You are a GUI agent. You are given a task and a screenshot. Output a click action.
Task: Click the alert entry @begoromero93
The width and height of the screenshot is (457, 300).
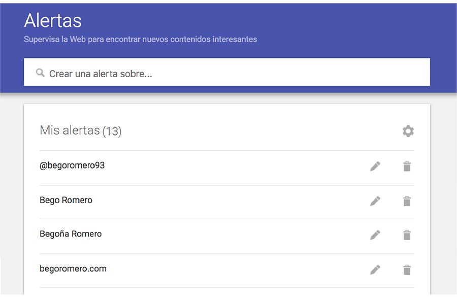(72, 165)
